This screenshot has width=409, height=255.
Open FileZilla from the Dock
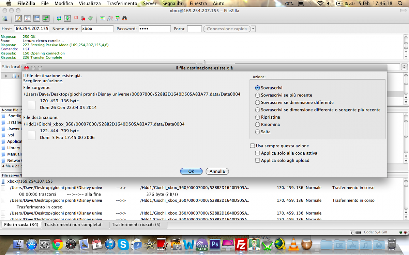tap(242, 244)
